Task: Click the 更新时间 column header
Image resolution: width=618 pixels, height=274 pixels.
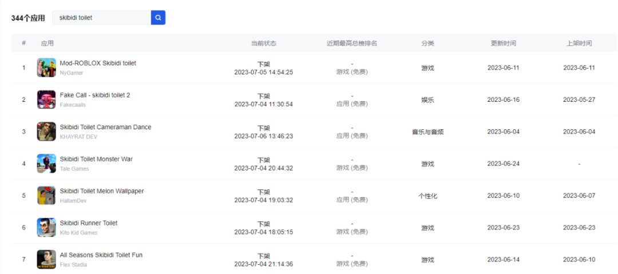Action: pyautogui.click(x=503, y=43)
